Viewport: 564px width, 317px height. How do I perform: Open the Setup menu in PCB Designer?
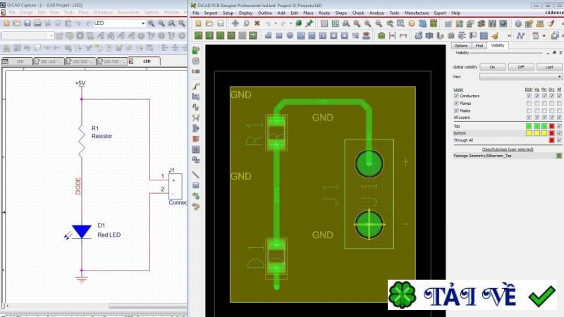tap(228, 13)
